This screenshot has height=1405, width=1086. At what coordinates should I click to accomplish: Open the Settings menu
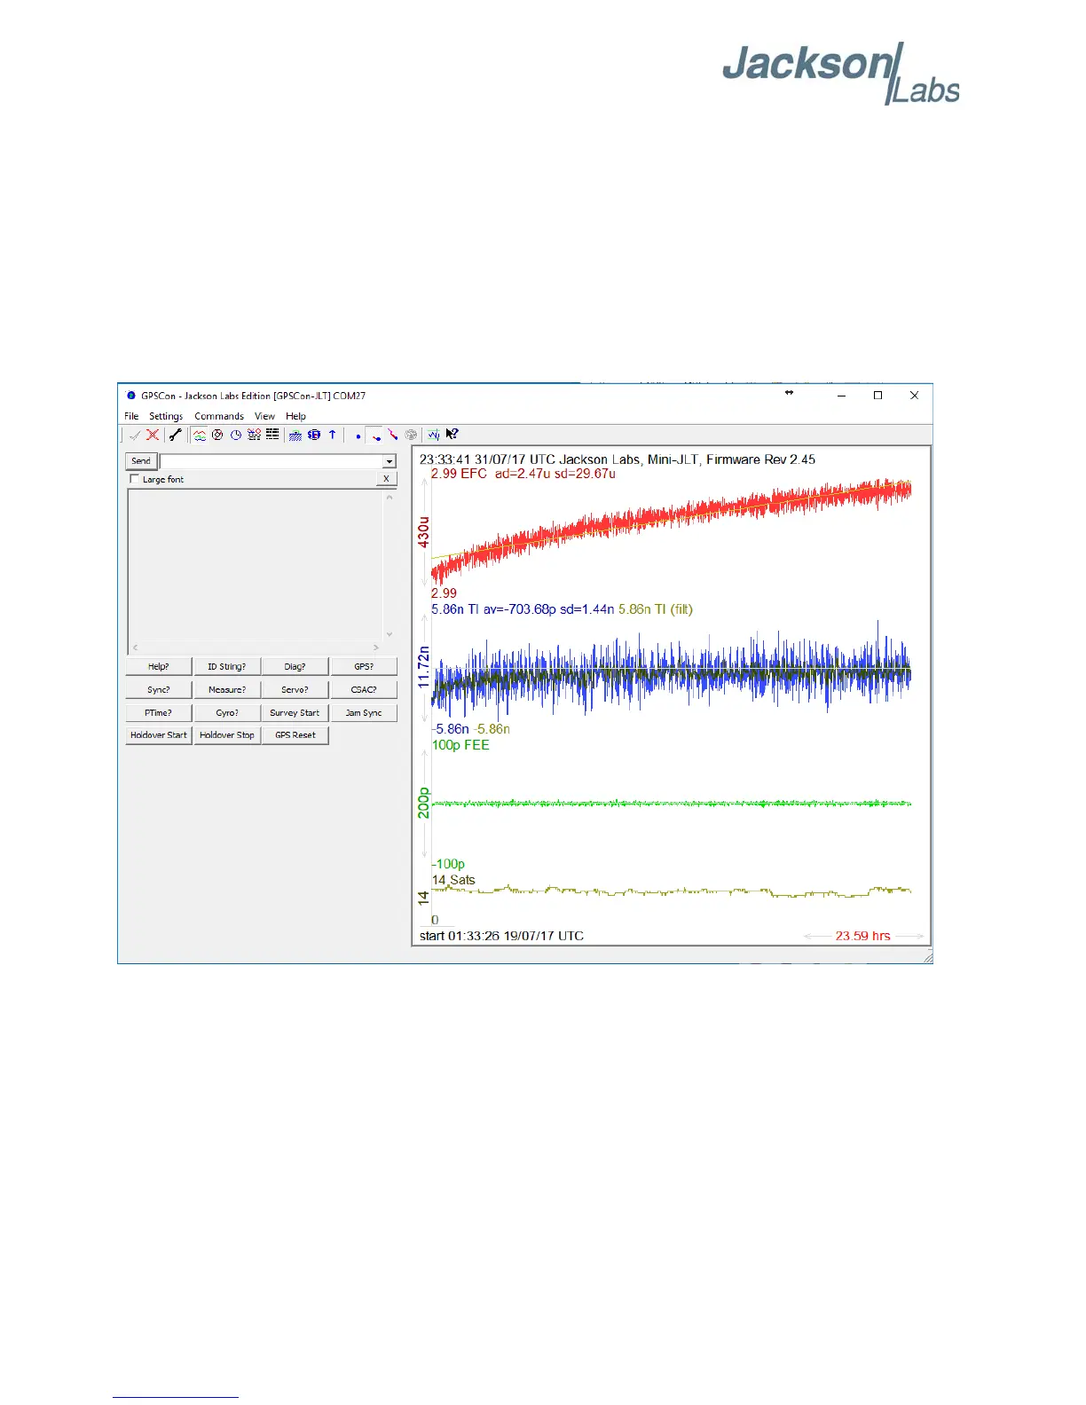coord(166,416)
